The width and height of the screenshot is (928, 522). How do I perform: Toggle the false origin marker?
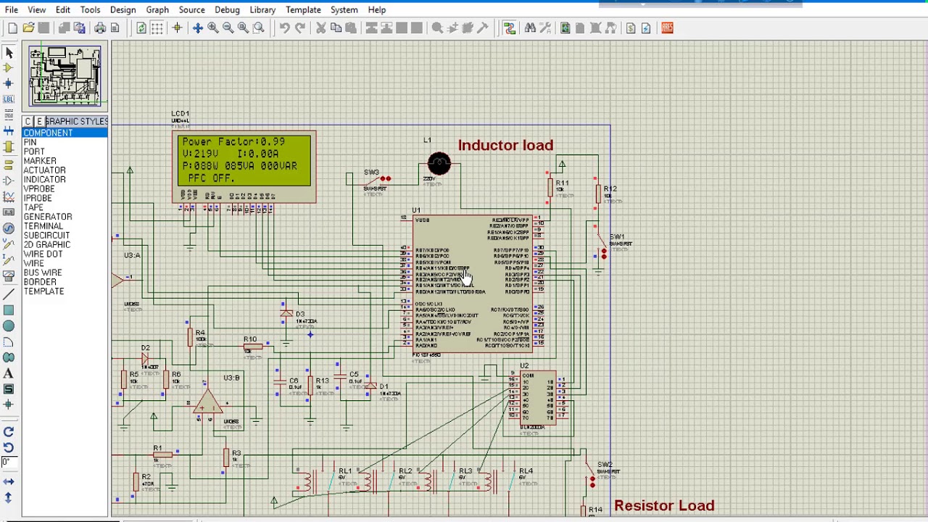pos(176,28)
